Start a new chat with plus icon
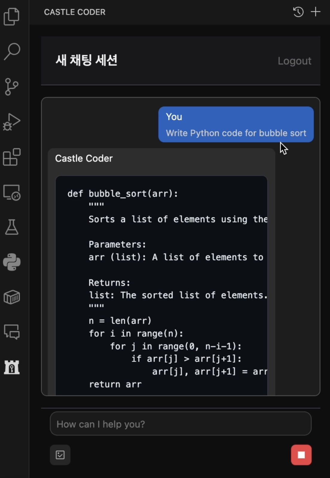330x478 pixels. tap(315, 12)
